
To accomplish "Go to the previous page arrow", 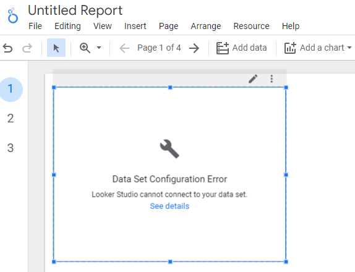I will 124,48.
